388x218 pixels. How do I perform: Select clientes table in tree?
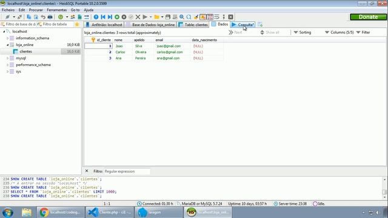tap(25, 51)
